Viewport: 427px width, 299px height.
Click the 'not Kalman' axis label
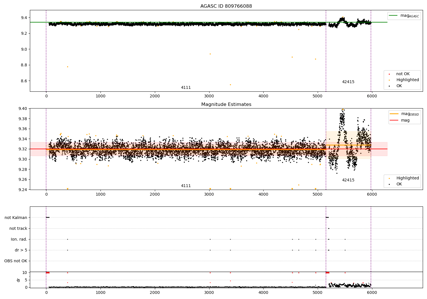16,218
